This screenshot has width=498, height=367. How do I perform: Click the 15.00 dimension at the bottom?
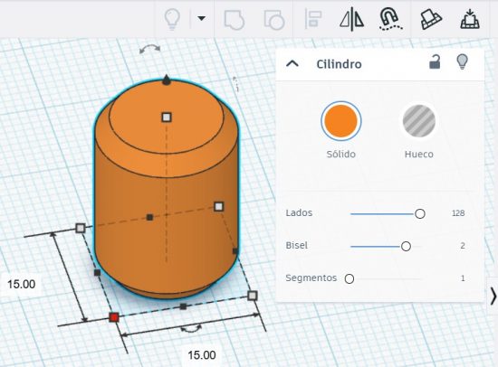[x=202, y=355]
